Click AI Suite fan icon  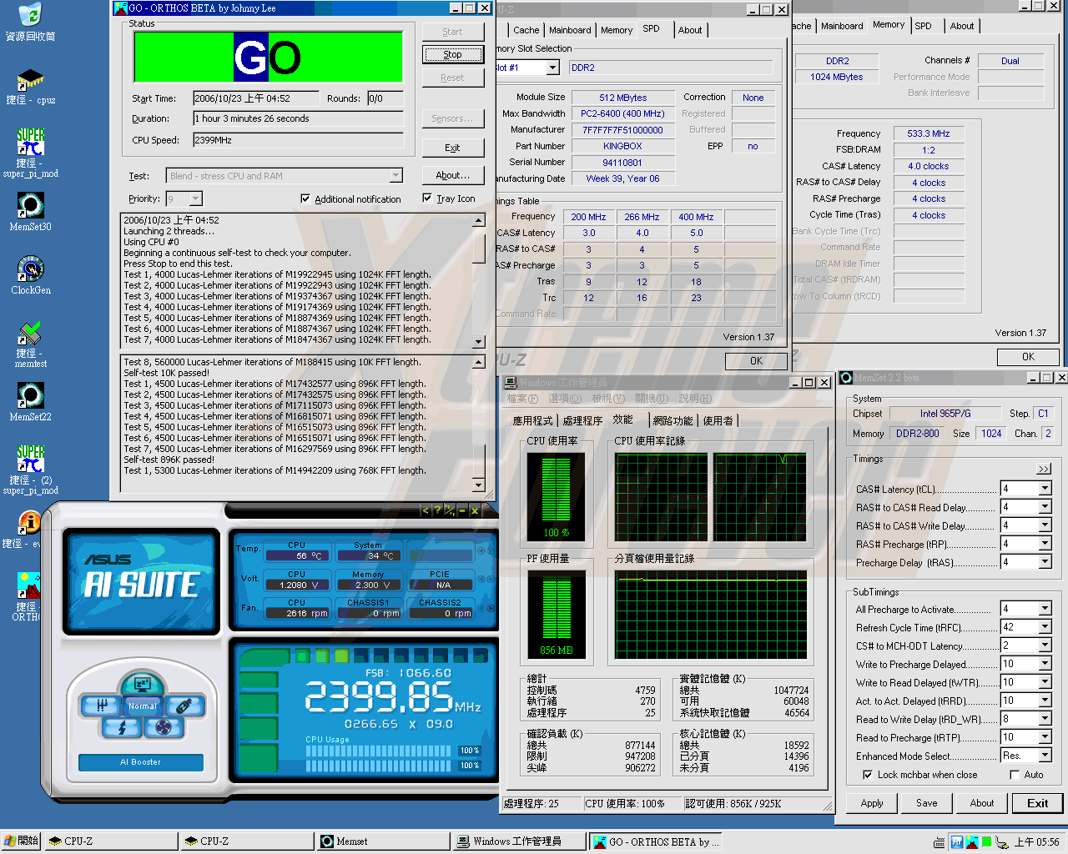[164, 727]
